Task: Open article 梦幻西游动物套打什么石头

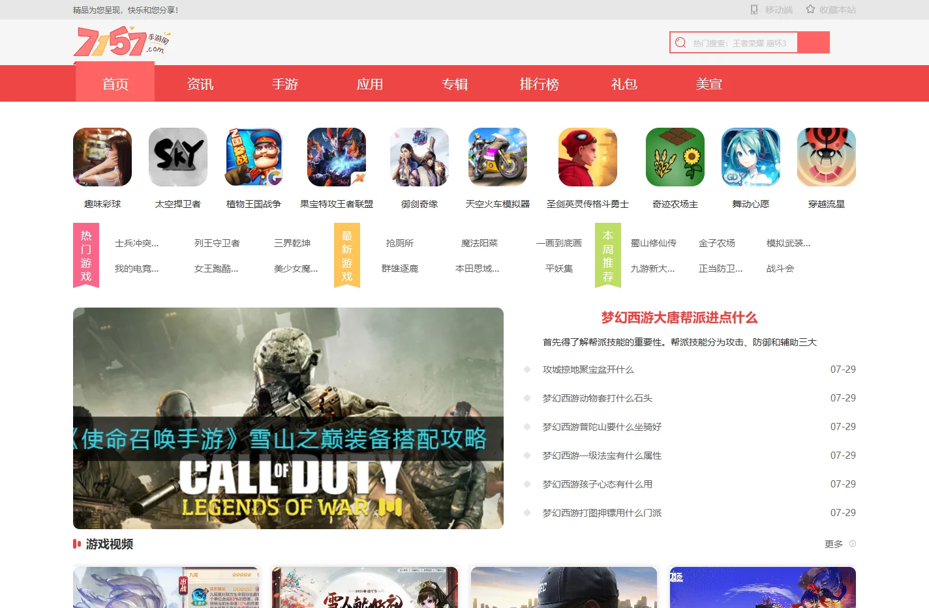Action: click(x=598, y=398)
